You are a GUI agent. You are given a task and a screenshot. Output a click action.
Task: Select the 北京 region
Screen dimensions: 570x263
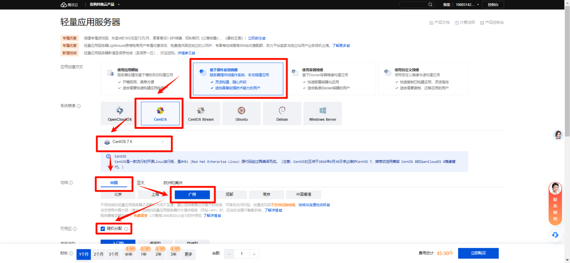[x=118, y=194]
